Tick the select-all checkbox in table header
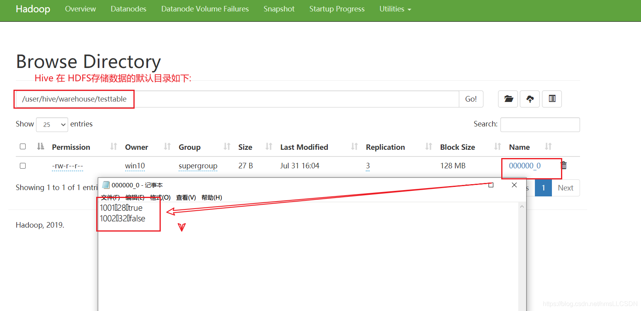Viewport: 641px width, 311px height. [23, 147]
